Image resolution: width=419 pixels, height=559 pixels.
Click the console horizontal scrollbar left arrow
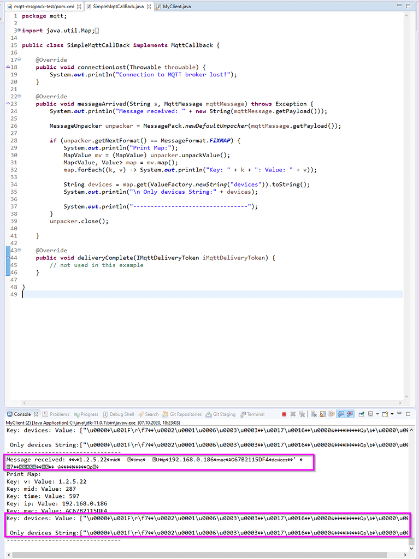pos(9,555)
